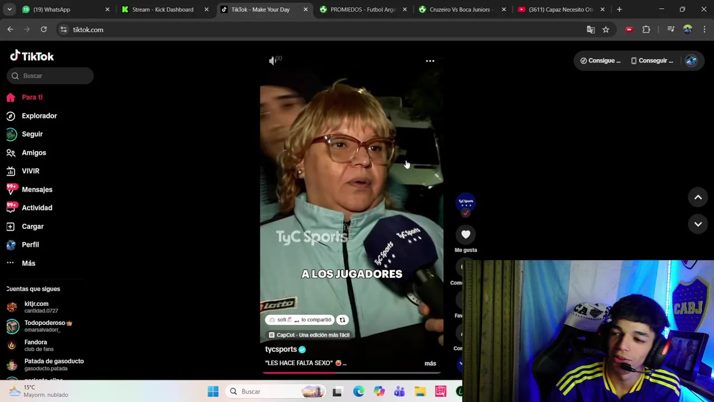Open the Chrome three-dot menu

pyautogui.click(x=705, y=30)
